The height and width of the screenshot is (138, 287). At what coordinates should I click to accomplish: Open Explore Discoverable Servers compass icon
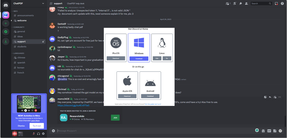6,32
